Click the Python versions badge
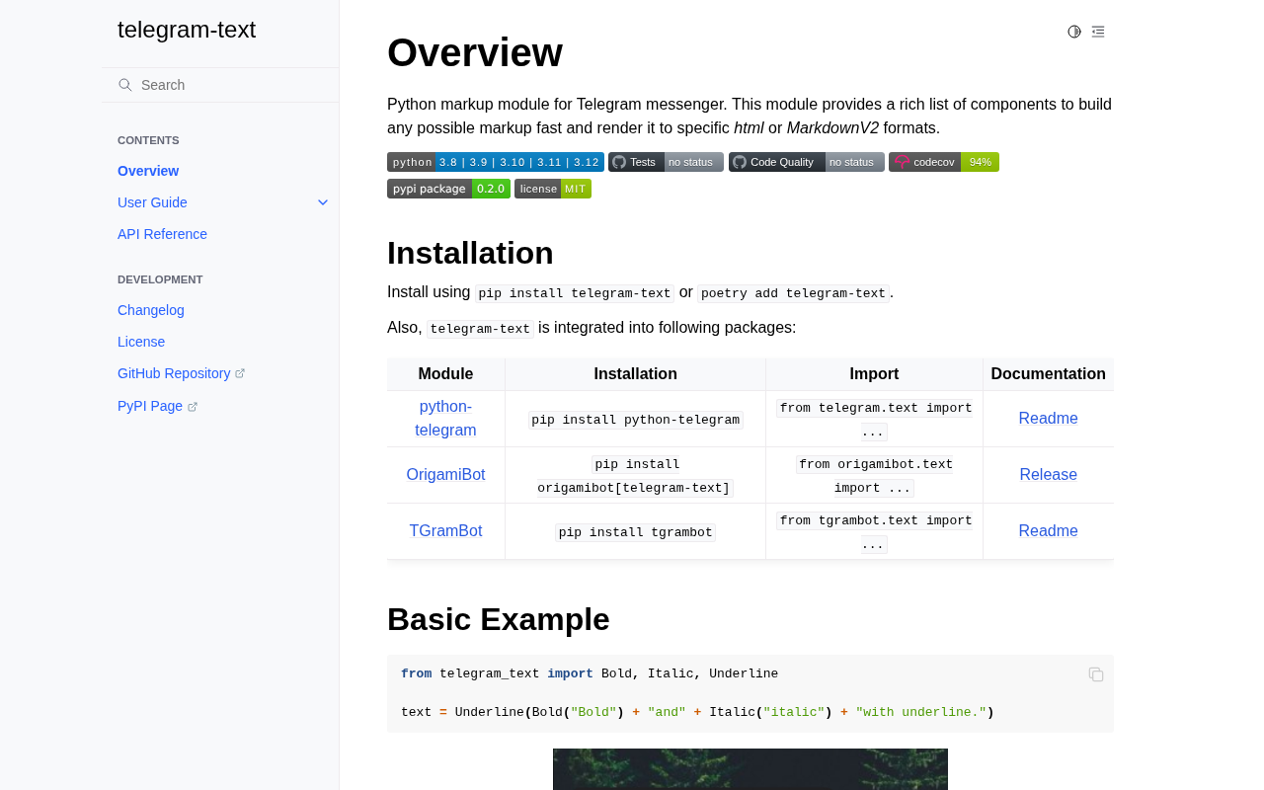This screenshot has height=790, width=1264. pos(495,162)
